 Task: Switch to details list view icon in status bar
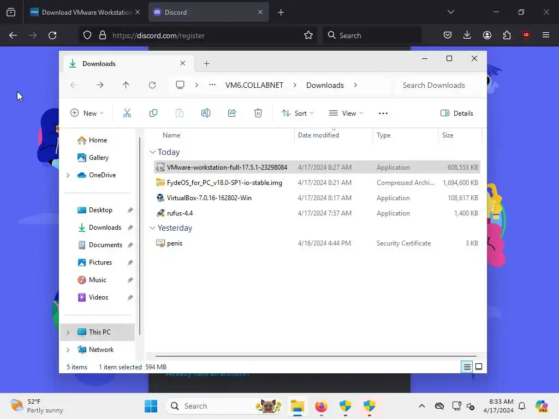coord(467,367)
